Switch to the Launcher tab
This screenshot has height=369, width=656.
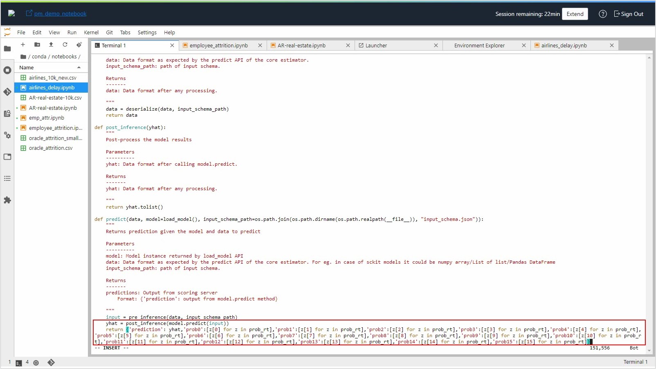click(399, 45)
